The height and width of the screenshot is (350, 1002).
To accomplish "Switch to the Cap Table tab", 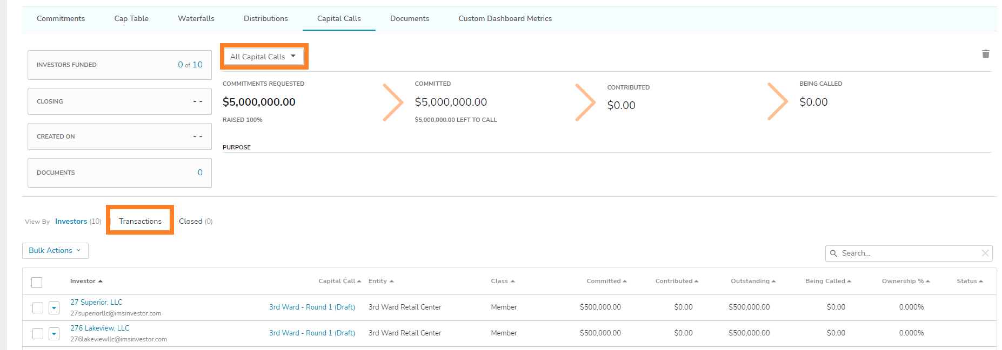I will [x=131, y=18].
